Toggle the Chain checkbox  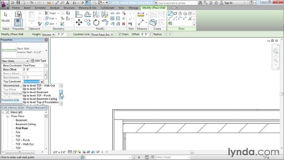point(119,34)
